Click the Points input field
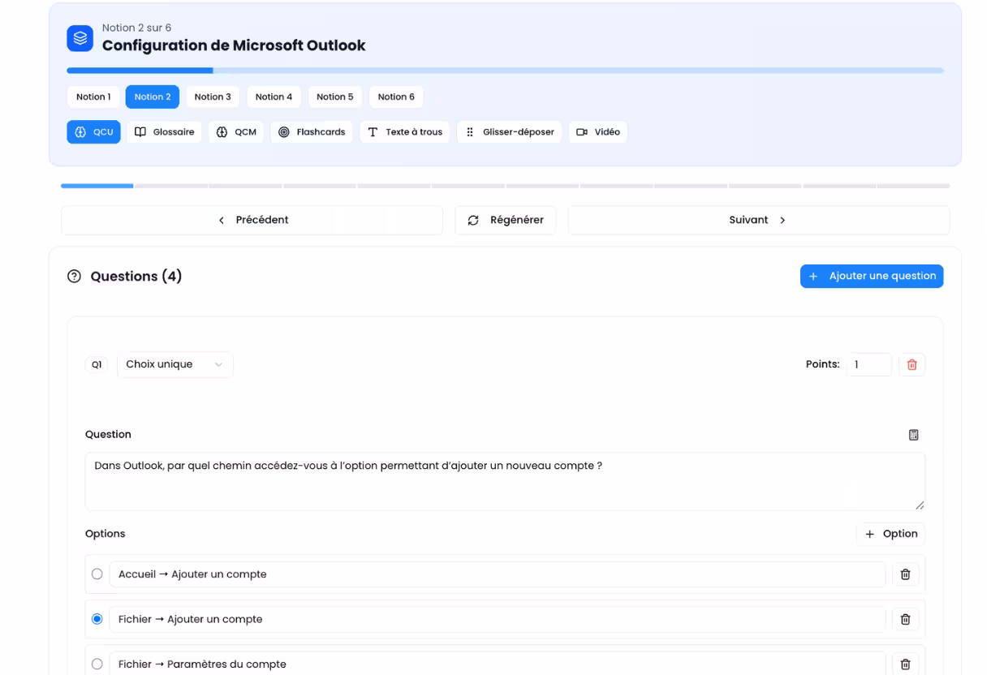 868,365
